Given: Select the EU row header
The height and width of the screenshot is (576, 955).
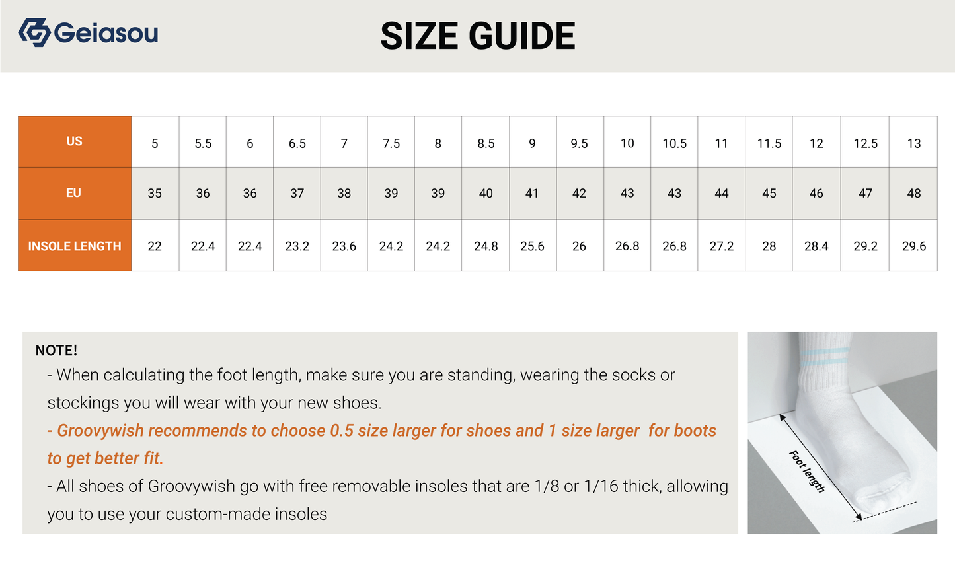Looking at the screenshot, I should (74, 193).
